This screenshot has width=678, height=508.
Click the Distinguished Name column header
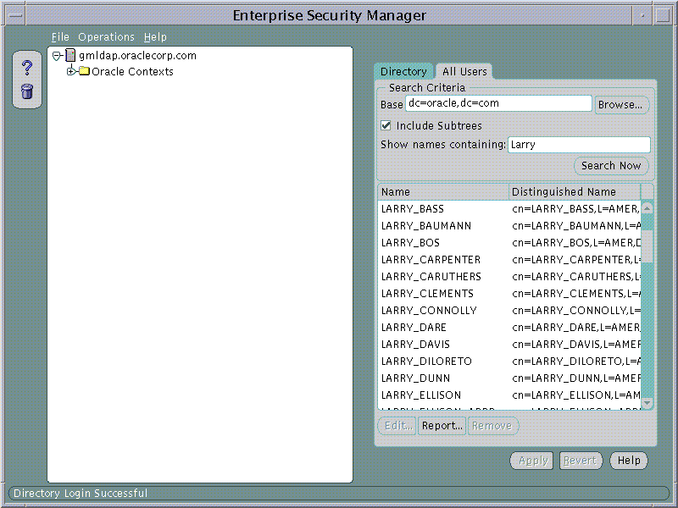click(x=575, y=192)
